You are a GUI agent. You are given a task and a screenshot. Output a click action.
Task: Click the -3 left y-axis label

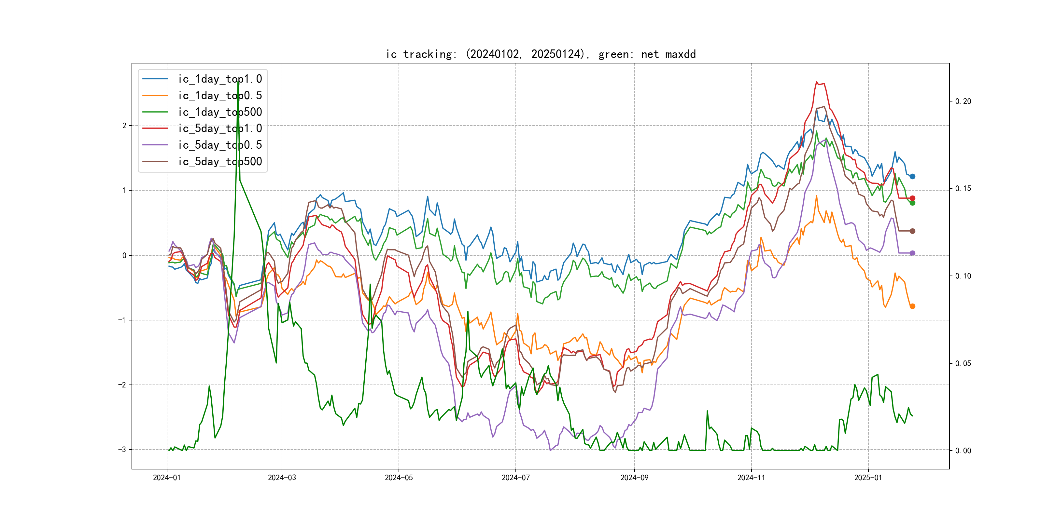point(122,450)
